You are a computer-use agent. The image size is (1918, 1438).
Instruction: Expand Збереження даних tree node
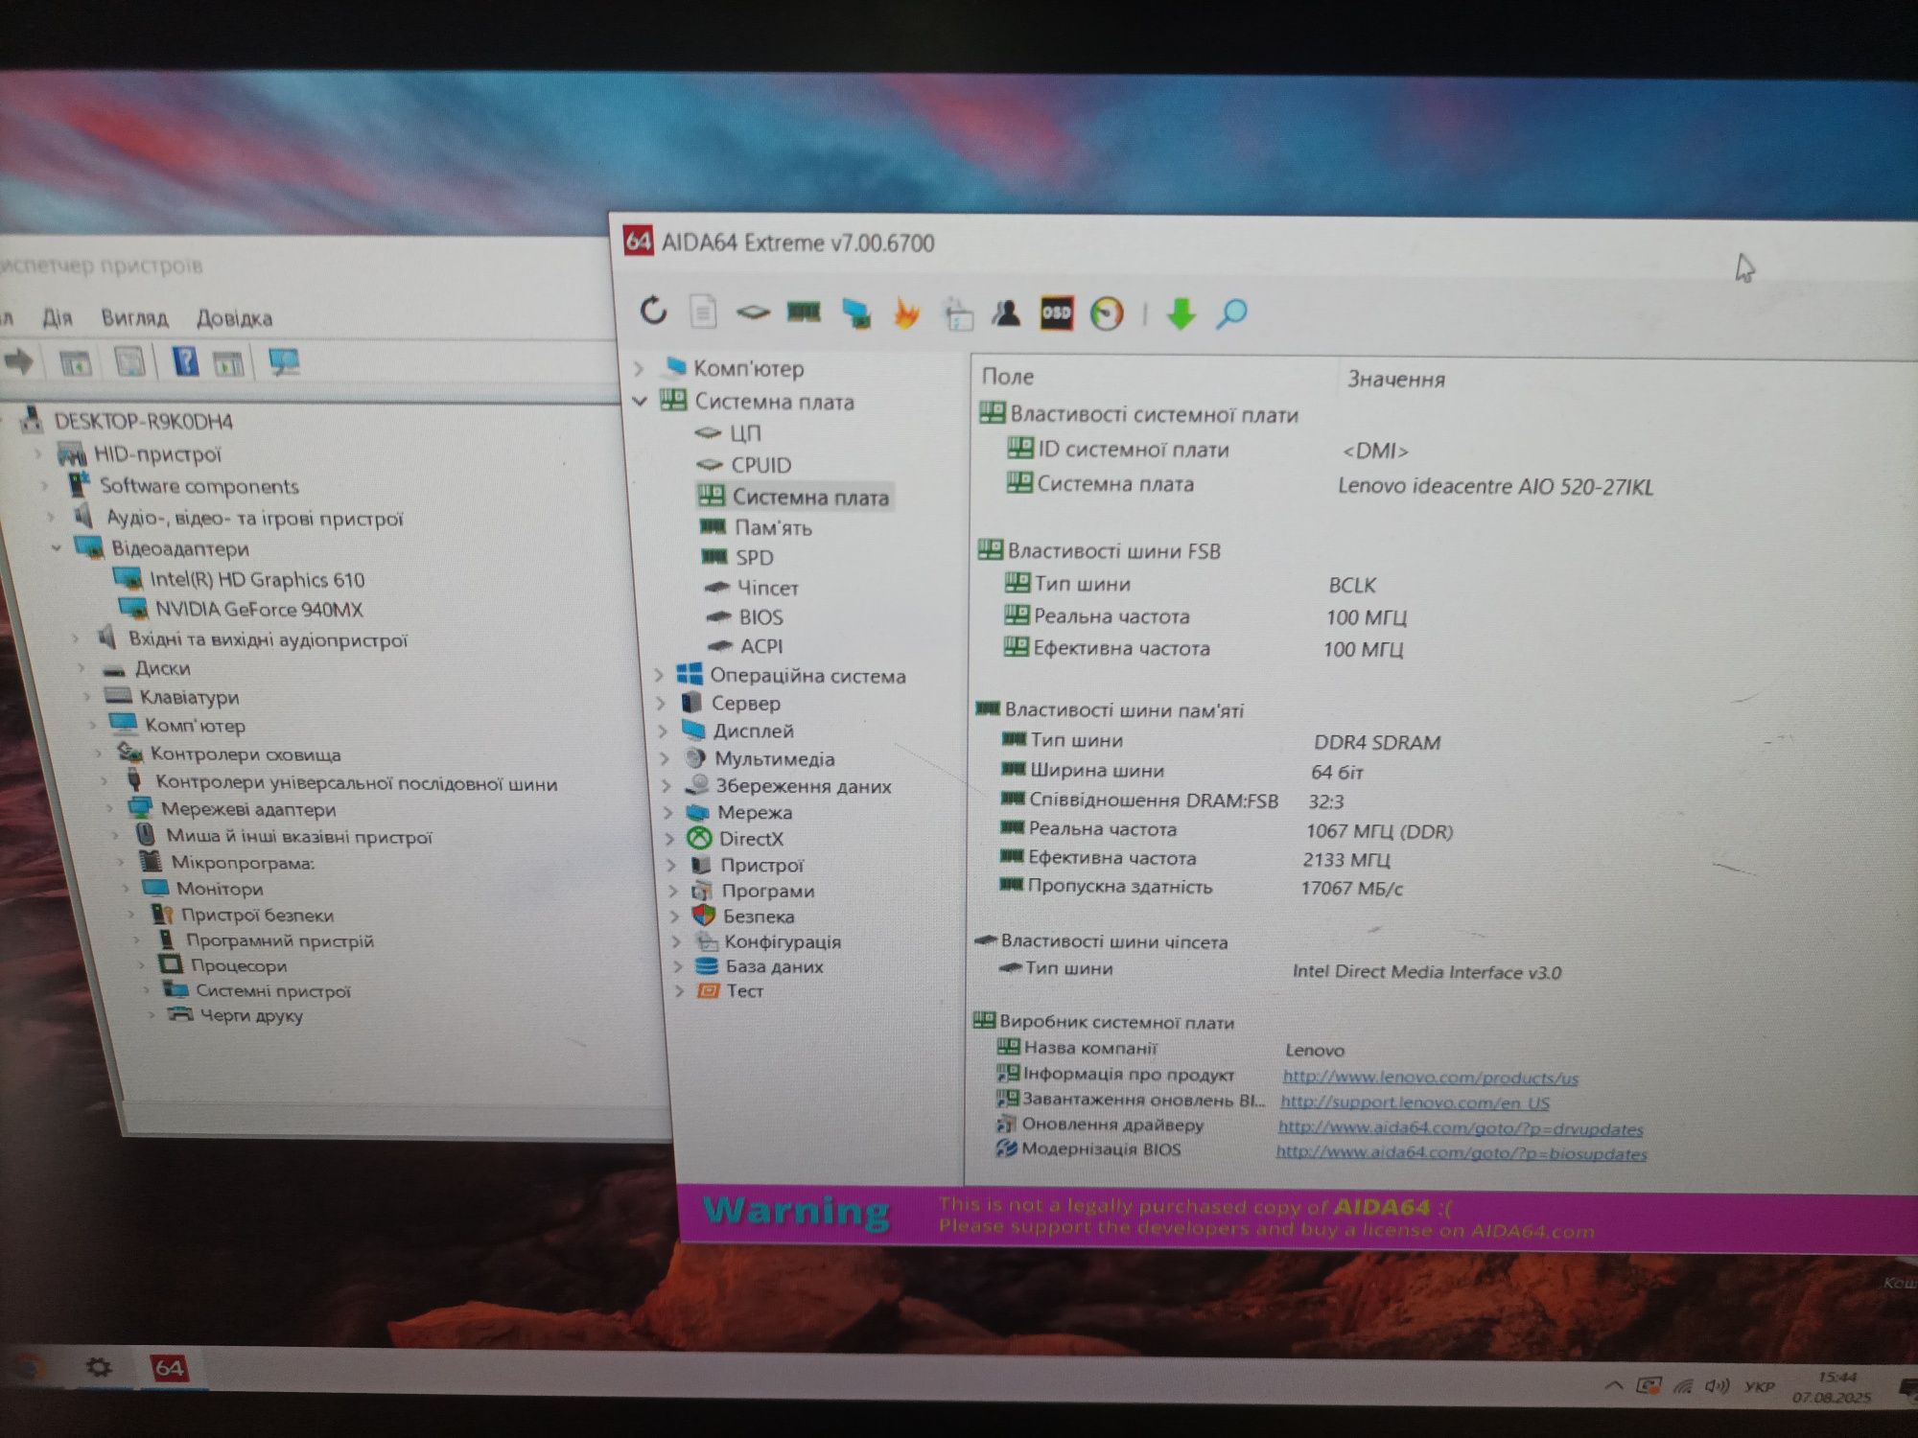[x=667, y=786]
